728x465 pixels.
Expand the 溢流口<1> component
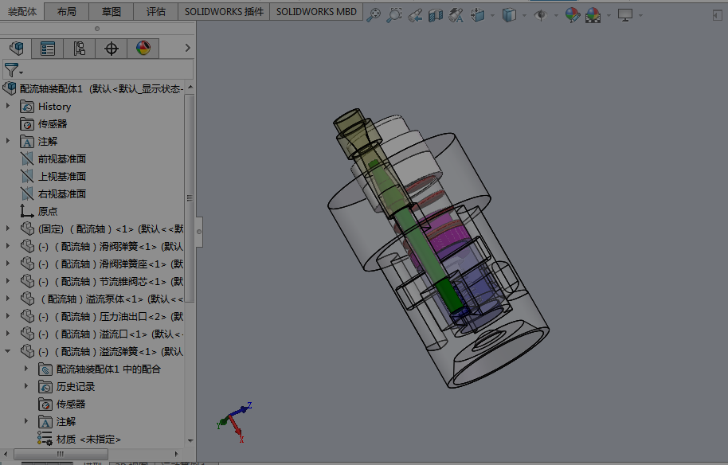[7, 333]
